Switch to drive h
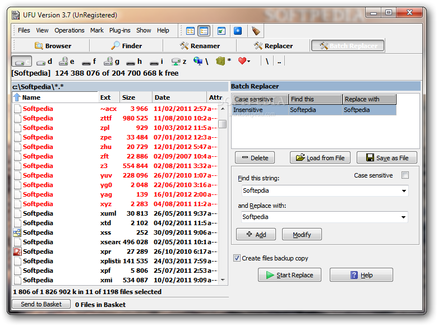Image resolution: width=438 pixels, height=326 pixels. [x=134, y=62]
